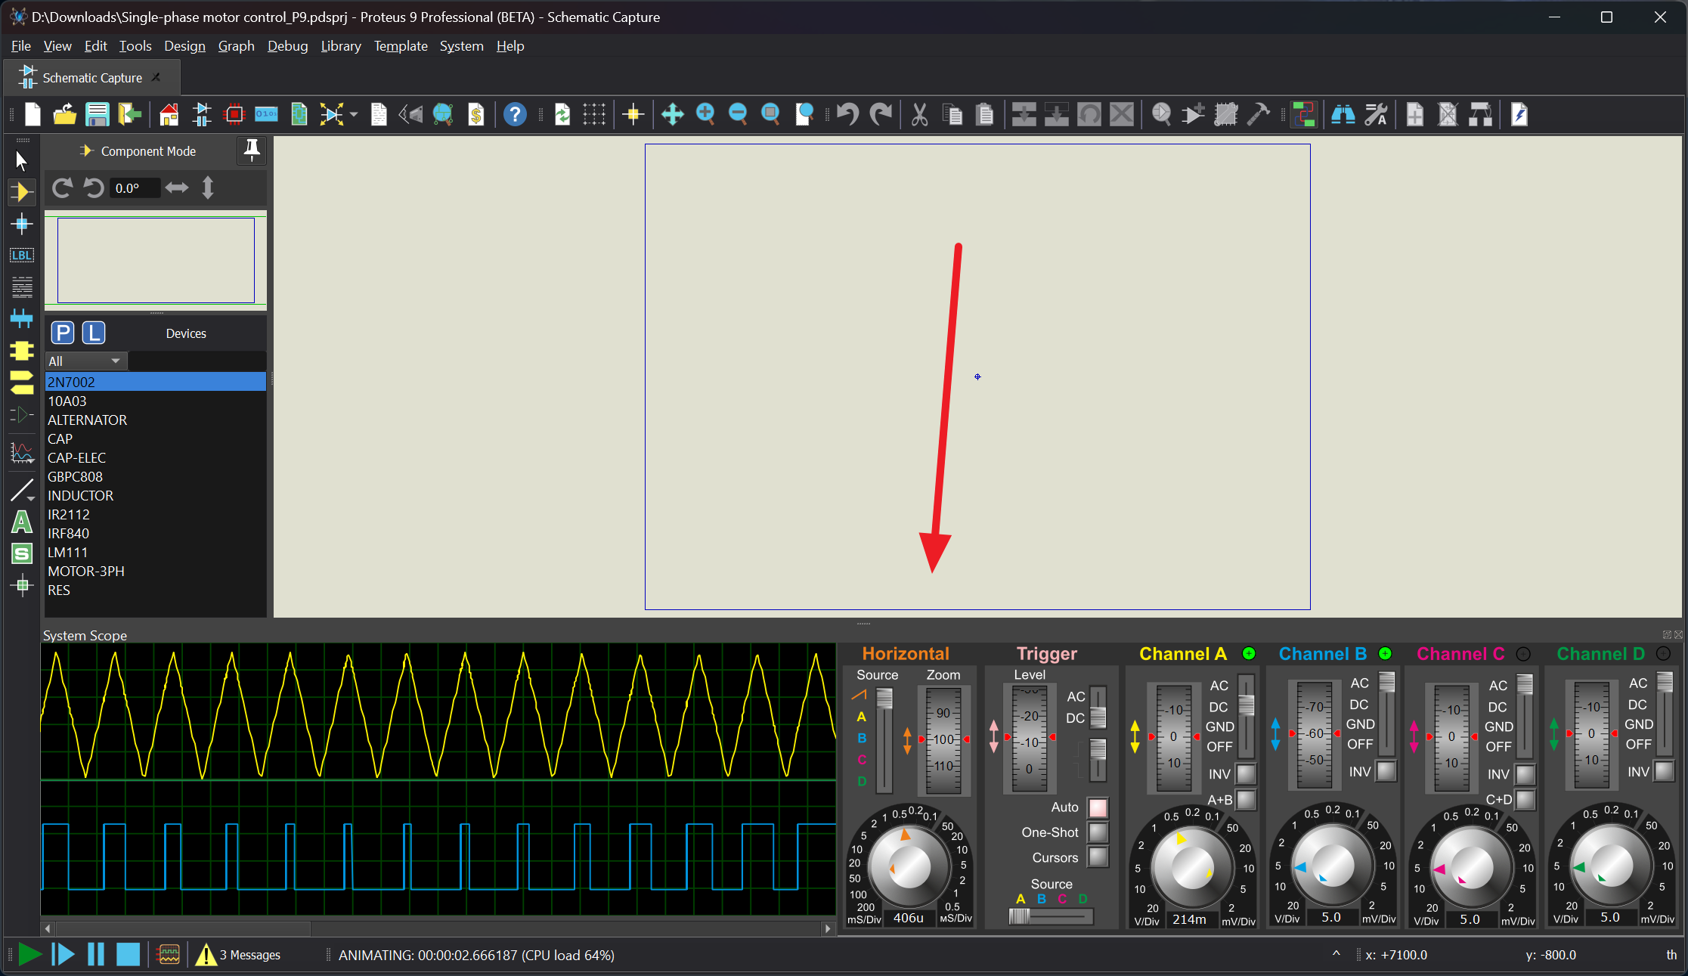Expand the zoom tool dropdown arrow
Image resolution: width=1688 pixels, height=976 pixels.
coord(353,114)
